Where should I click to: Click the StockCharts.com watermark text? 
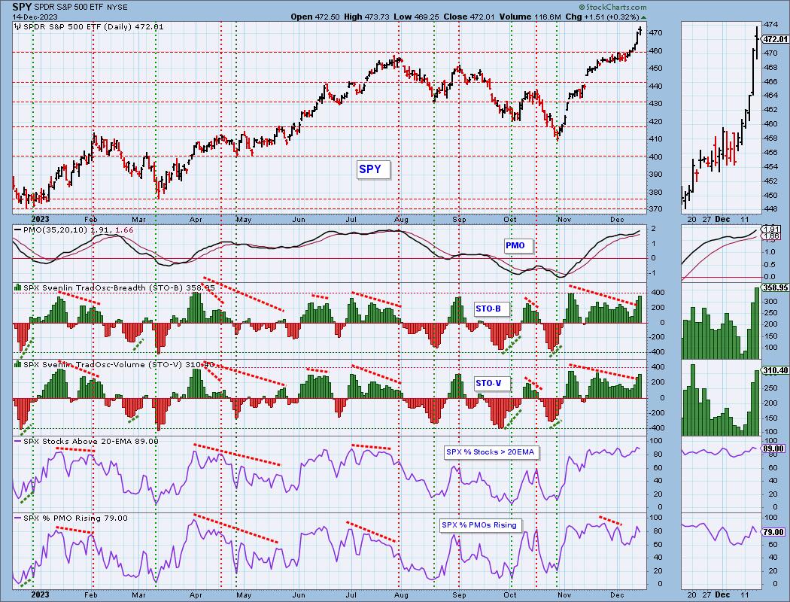click(x=612, y=7)
